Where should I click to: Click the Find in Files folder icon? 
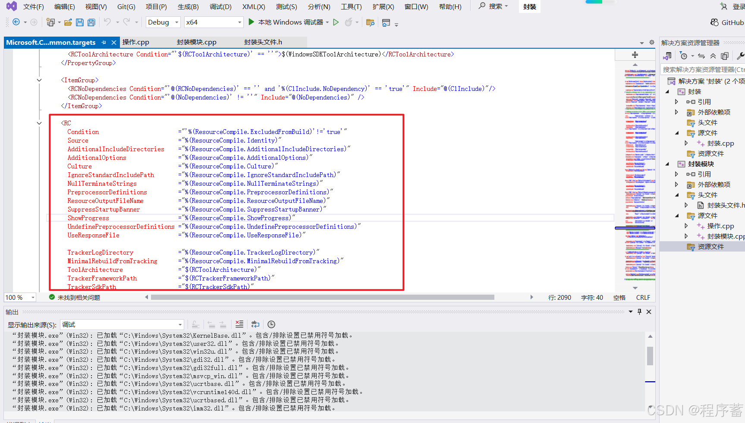pyautogui.click(x=370, y=22)
